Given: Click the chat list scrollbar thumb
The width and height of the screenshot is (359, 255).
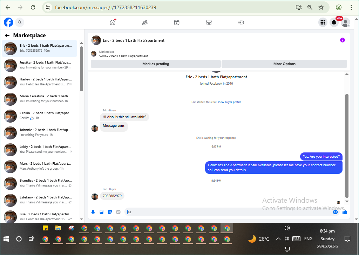Looking at the screenshot, I should coord(81,69).
